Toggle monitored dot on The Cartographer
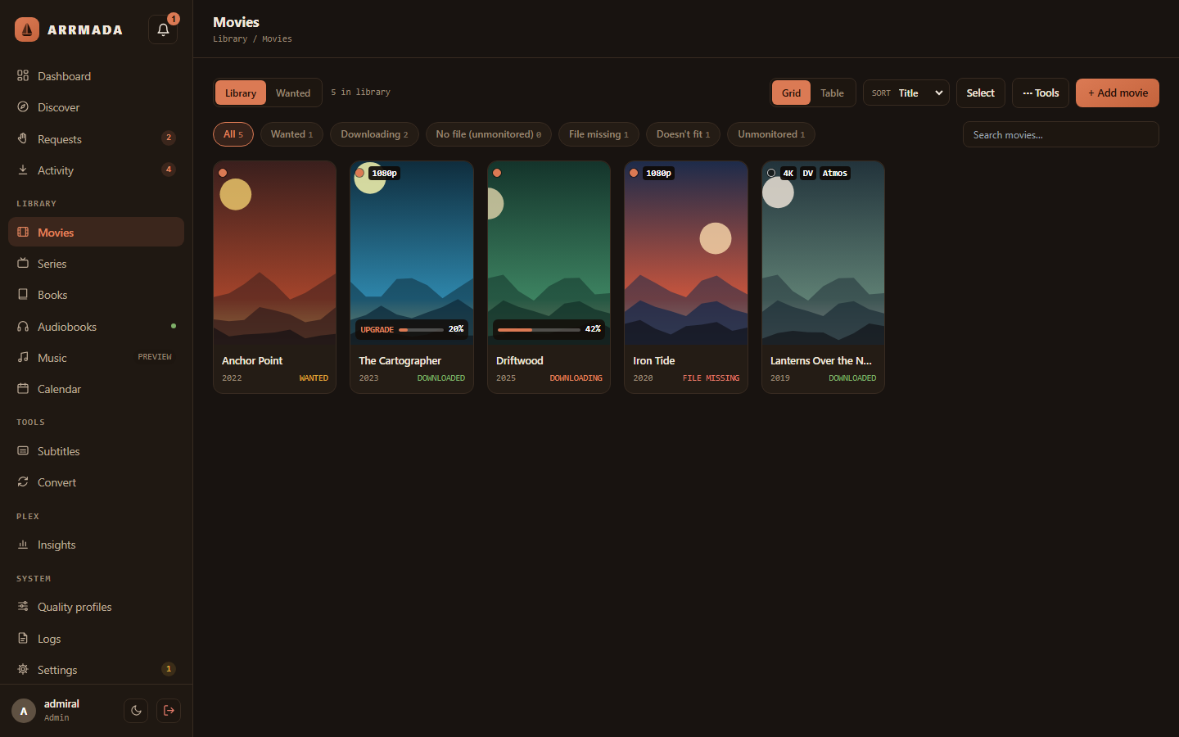Viewport: 1179px width, 737px height. coord(359,173)
